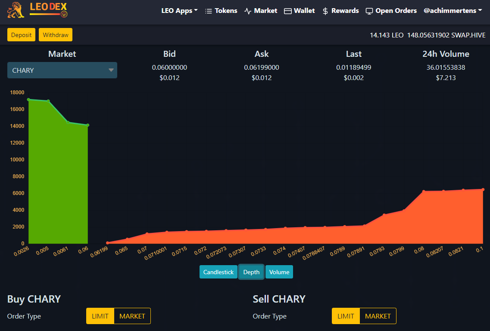Open the CHARY market dropdown
The width and height of the screenshot is (490, 331).
click(x=62, y=70)
